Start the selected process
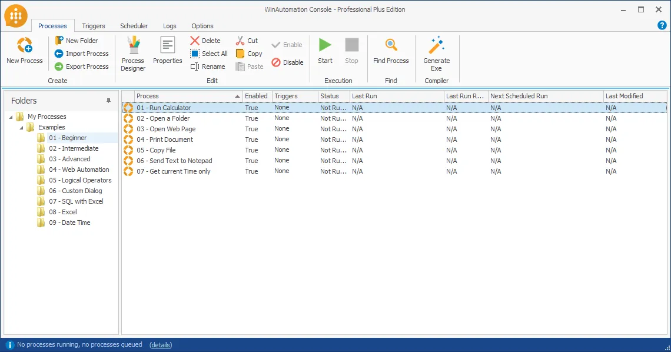Screen dimensions: 671x352 pyautogui.click(x=325, y=51)
